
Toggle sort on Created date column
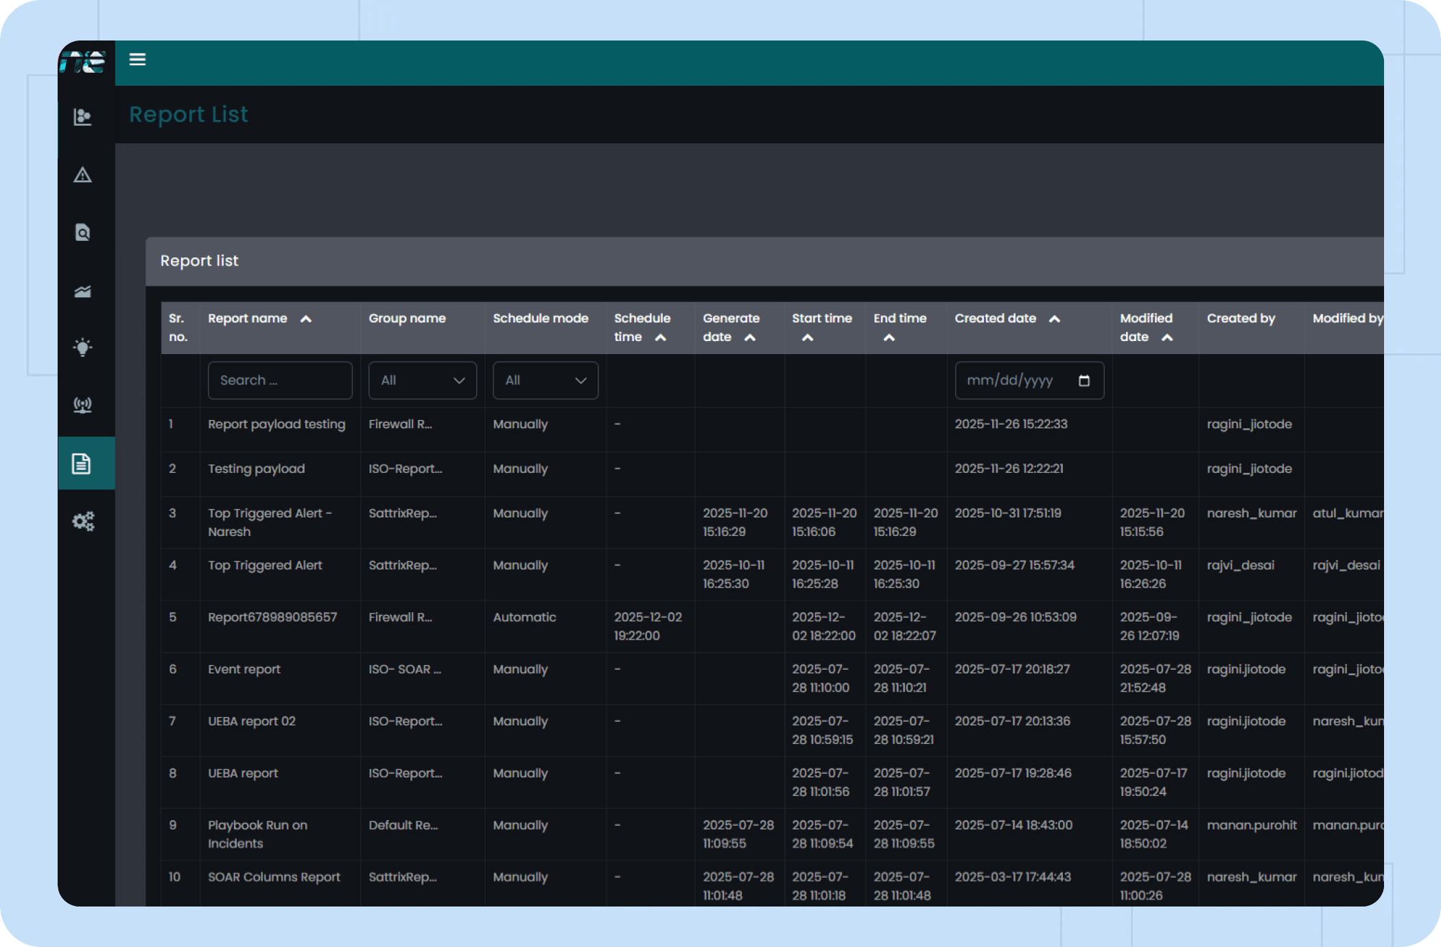coord(1055,319)
